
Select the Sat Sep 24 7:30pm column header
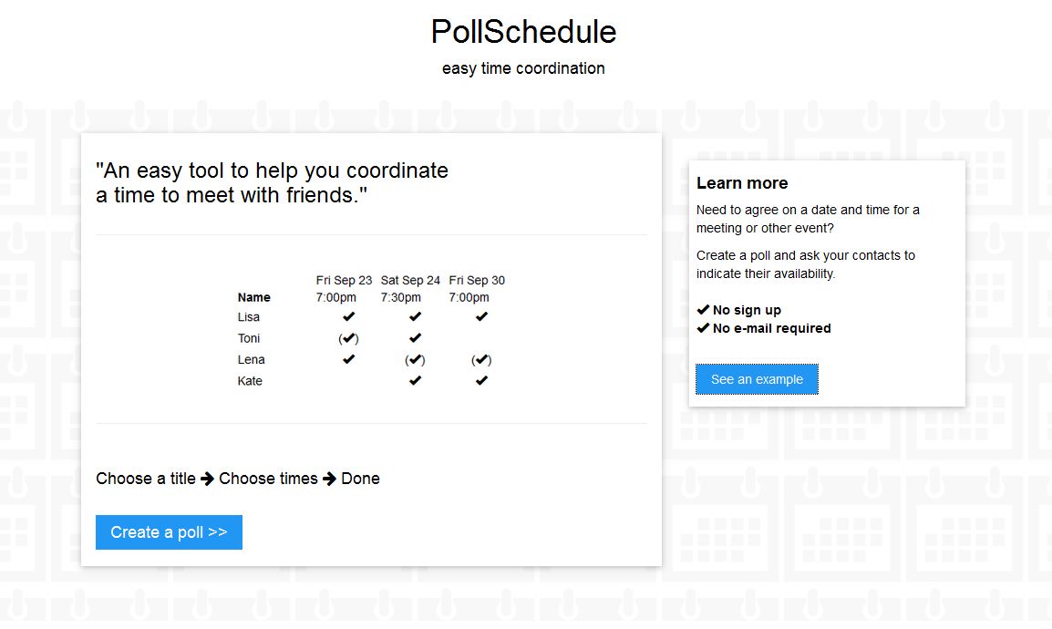pyautogui.click(x=410, y=288)
